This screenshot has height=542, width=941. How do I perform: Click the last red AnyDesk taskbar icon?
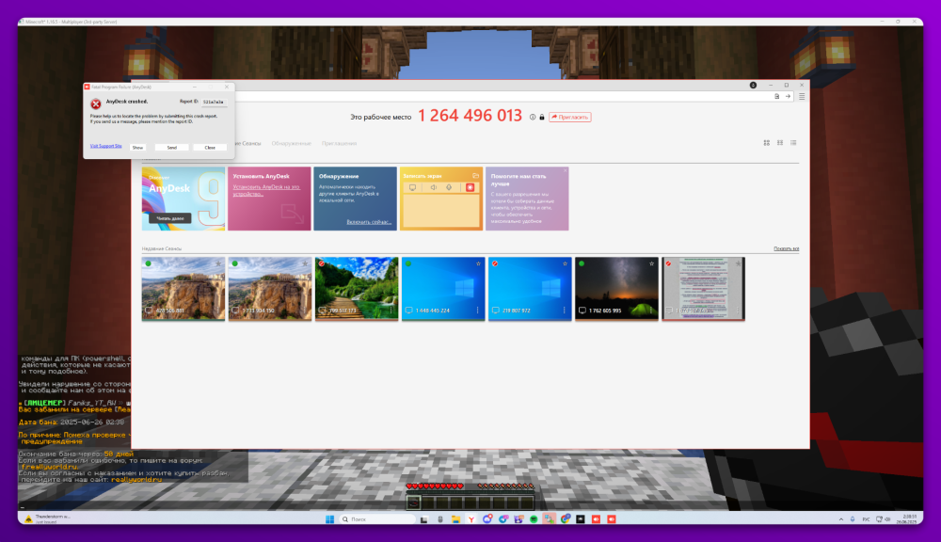click(x=612, y=519)
